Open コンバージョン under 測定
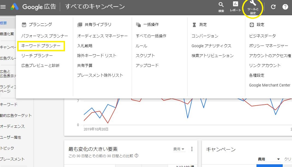Image resolution: width=292 pixels, height=167 pixels. tap(205, 36)
